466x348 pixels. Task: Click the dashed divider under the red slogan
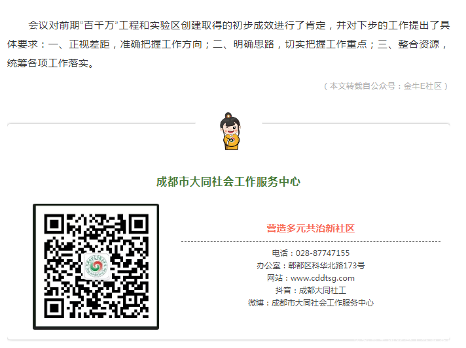pyautogui.click(x=311, y=242)
